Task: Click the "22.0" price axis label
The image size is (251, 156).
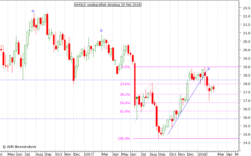Action: click(x=246, y=16)
